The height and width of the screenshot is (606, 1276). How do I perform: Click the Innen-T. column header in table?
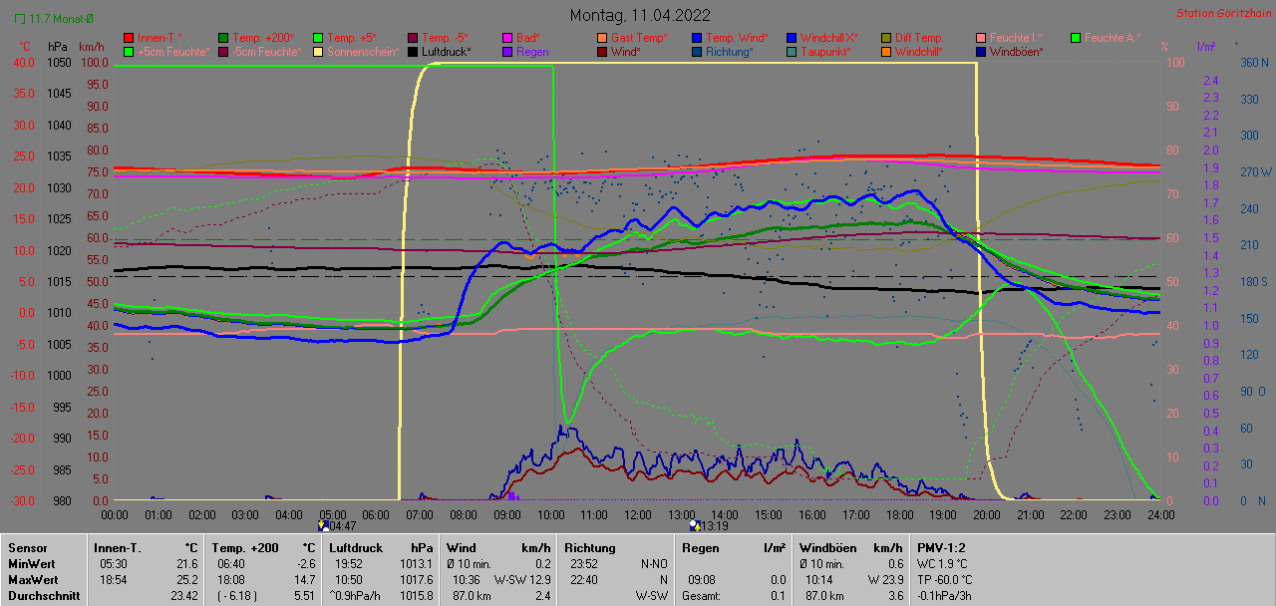click(118, 547)
